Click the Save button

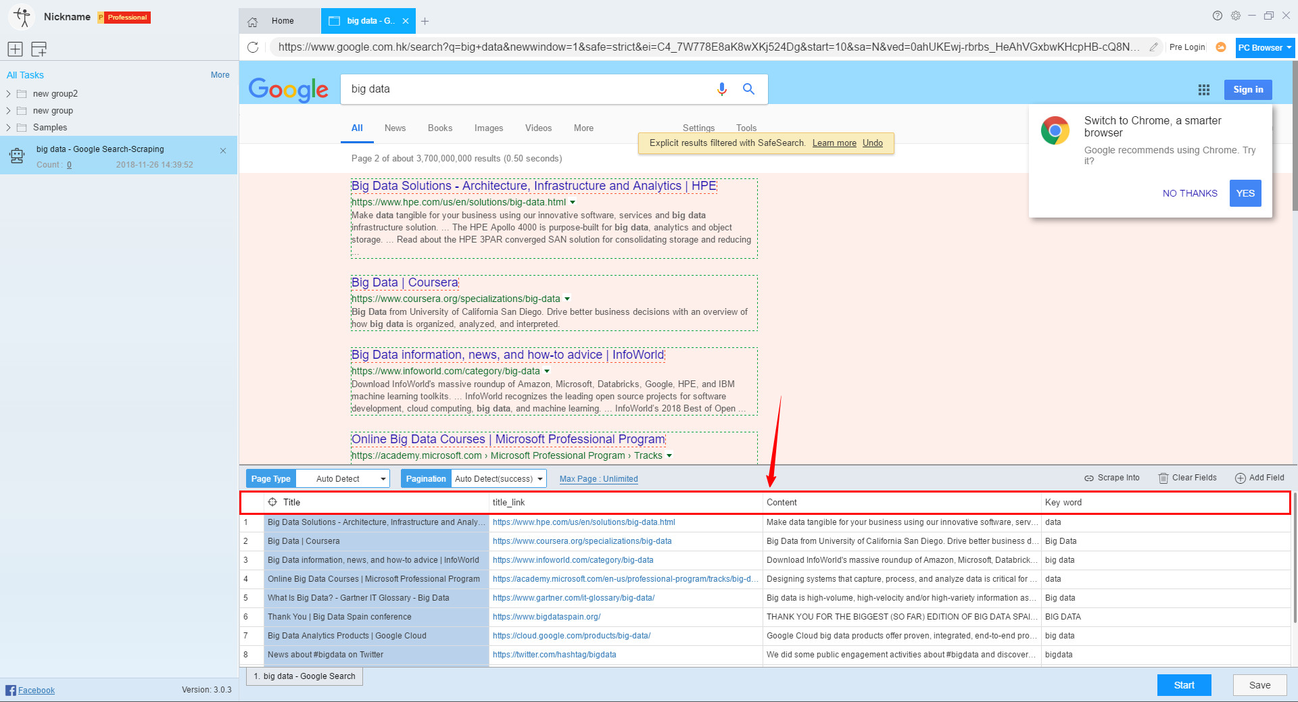point(1259,685)
